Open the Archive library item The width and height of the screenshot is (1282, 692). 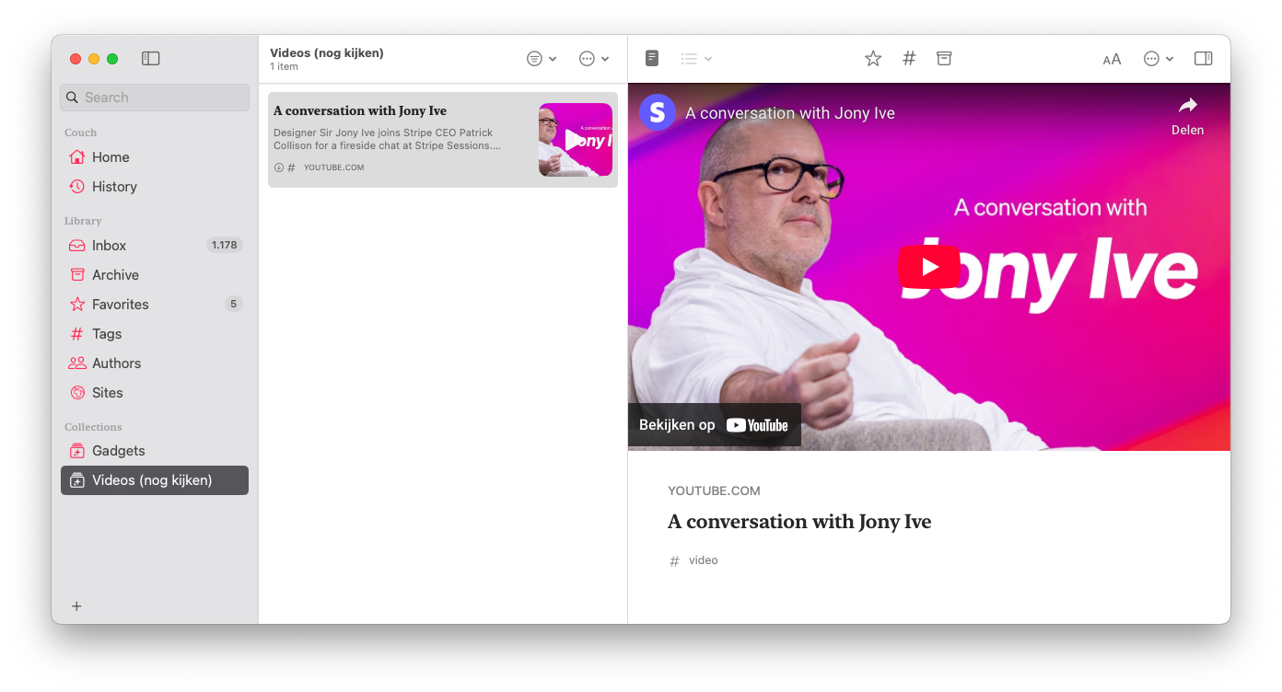155,275
